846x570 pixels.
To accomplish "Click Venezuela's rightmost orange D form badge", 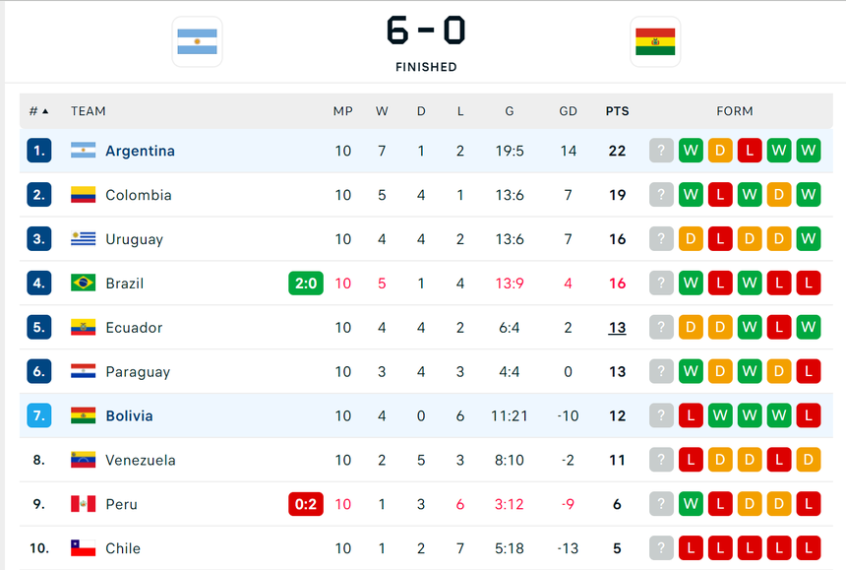I will click(809, 460).
